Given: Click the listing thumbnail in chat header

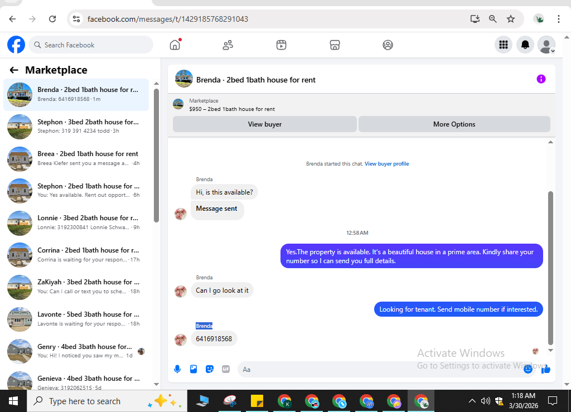Looking at the screenshot, I should pos(184,79).
